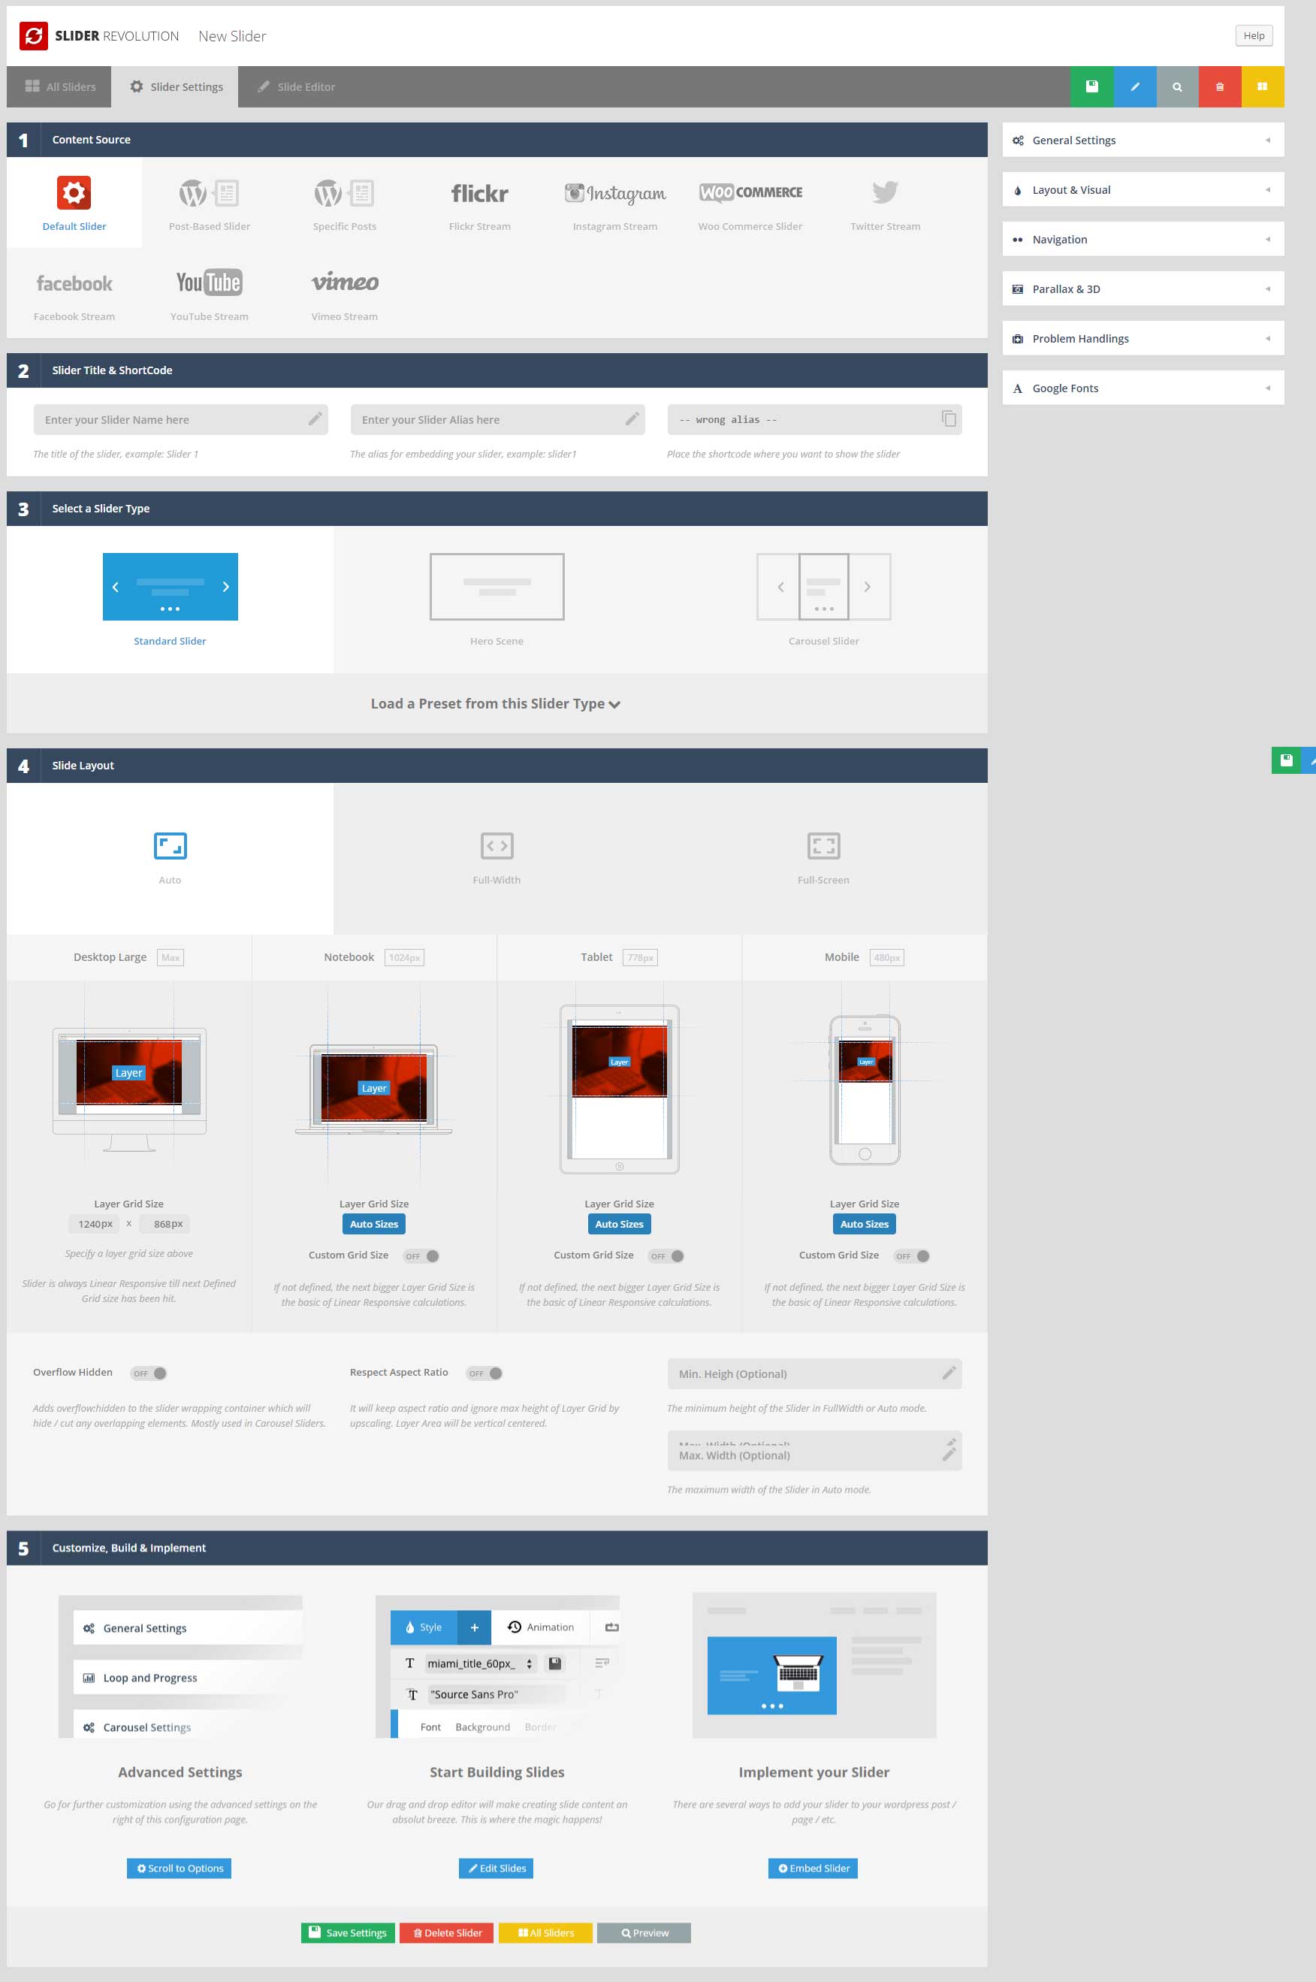
Task: Expand Load a Preset from this Slider Type
Action: 497,703
